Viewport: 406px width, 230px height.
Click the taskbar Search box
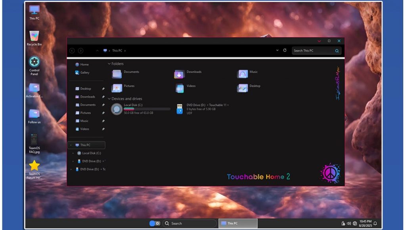[190, 223]
